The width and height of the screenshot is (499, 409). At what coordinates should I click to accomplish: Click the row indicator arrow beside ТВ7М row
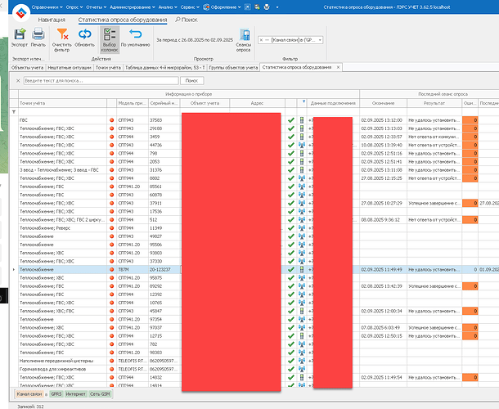[x=14, y=270]
